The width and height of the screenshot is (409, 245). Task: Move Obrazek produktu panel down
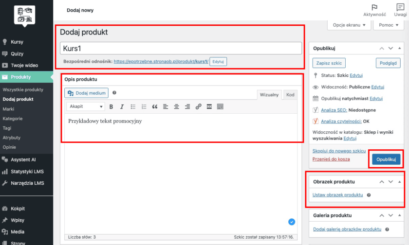390,182
